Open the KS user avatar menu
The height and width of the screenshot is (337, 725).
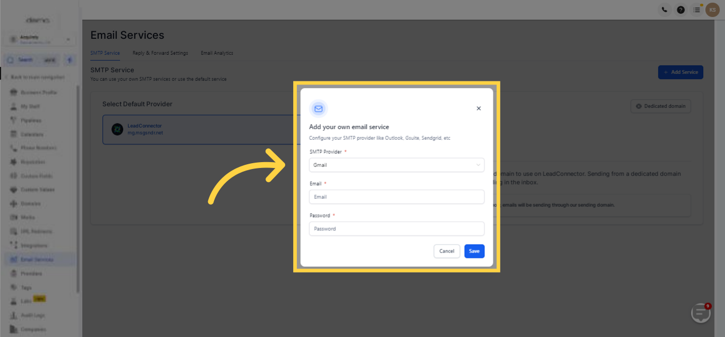coord(712,10)
